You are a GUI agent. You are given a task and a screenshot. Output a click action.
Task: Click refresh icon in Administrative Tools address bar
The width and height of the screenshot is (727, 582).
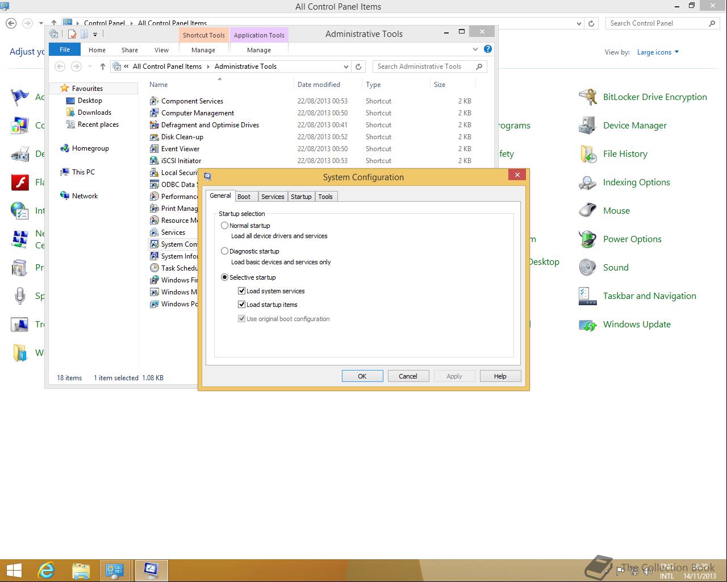pos(358,66)
